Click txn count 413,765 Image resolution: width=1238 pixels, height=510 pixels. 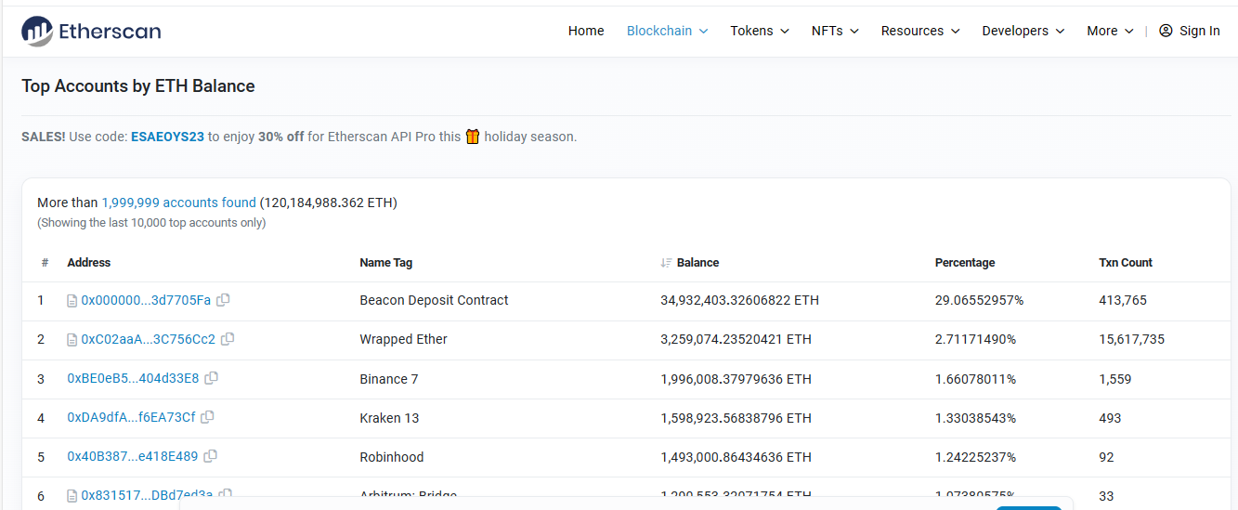(1123, 300)
